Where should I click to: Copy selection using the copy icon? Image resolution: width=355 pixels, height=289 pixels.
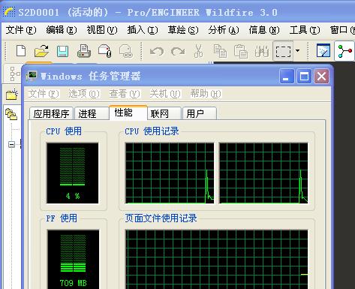[x=220, y=51]
